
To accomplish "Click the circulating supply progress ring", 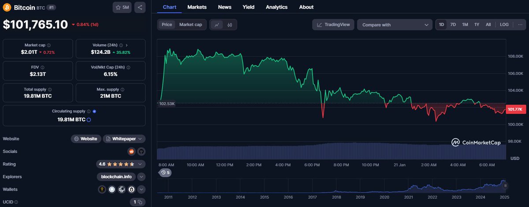I will 89,120.
